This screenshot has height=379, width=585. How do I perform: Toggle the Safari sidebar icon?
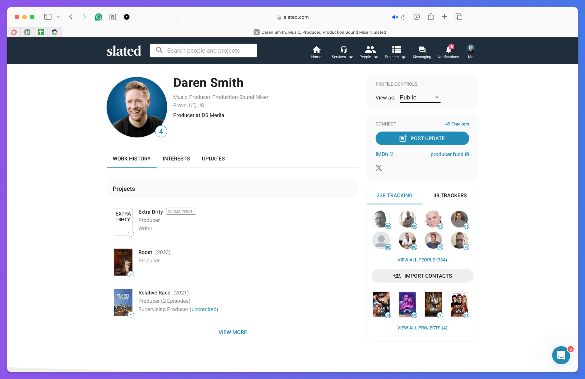tap(48, 17)
